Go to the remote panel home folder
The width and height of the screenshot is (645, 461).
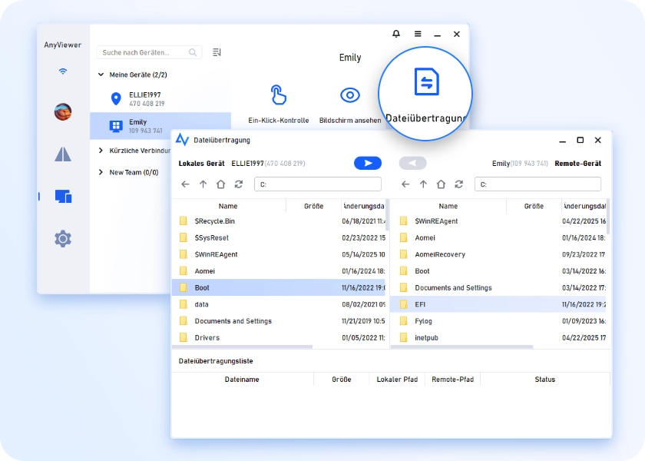(441, 184)
